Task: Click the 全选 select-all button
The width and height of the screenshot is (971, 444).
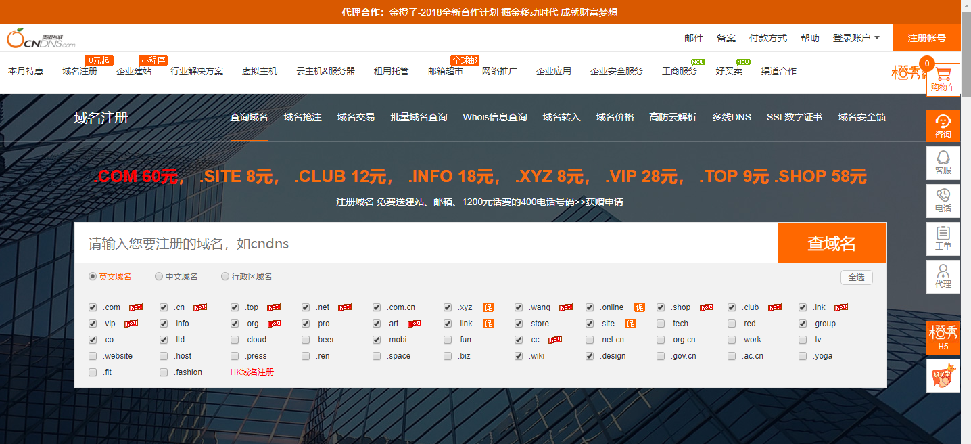Action: (x=857, y=277)
